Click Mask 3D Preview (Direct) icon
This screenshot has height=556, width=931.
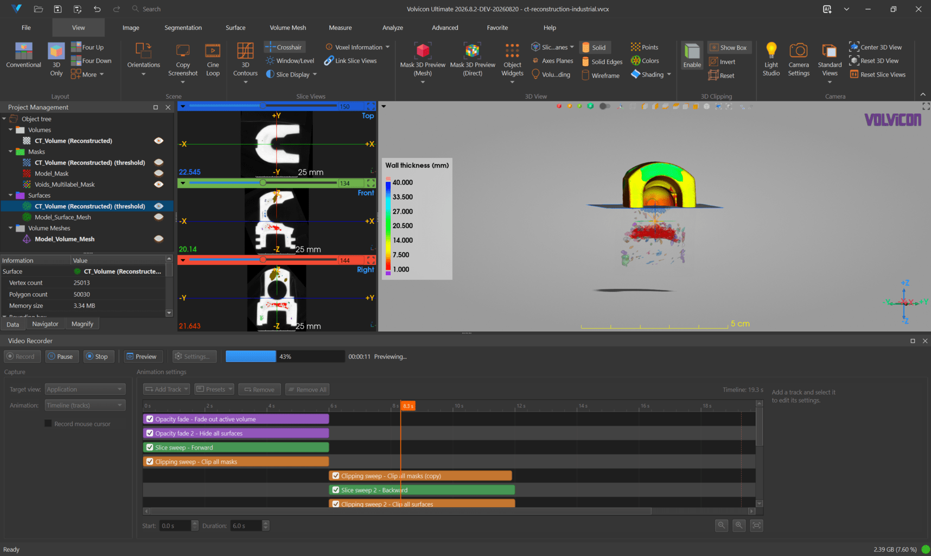point(473,50)
